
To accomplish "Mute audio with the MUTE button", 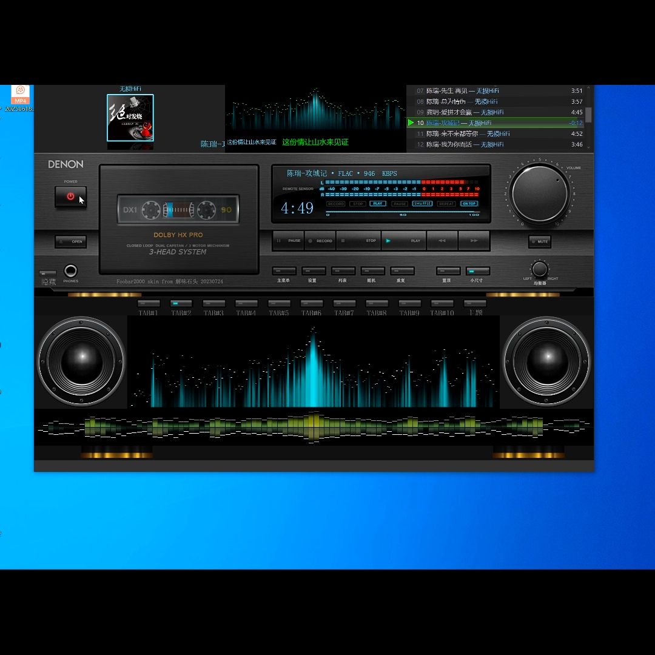I will [540, 241].
